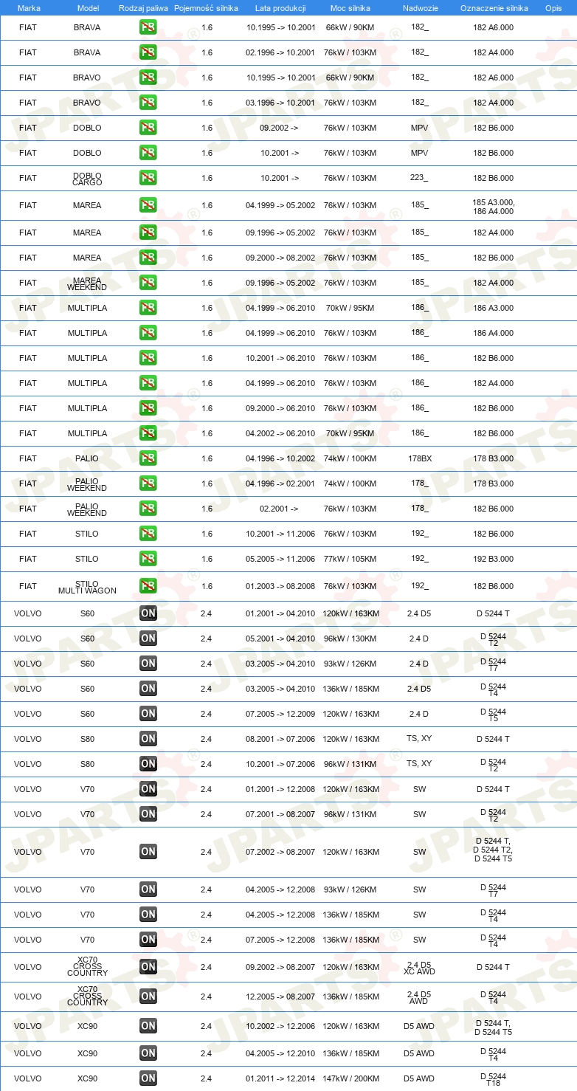Click production dates 05.2005 -> 11.2006
577x1091 pixels.
point(280,559)
